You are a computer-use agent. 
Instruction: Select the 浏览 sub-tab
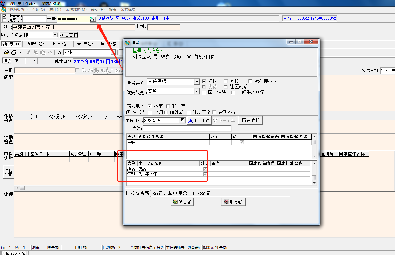point(31,60)
